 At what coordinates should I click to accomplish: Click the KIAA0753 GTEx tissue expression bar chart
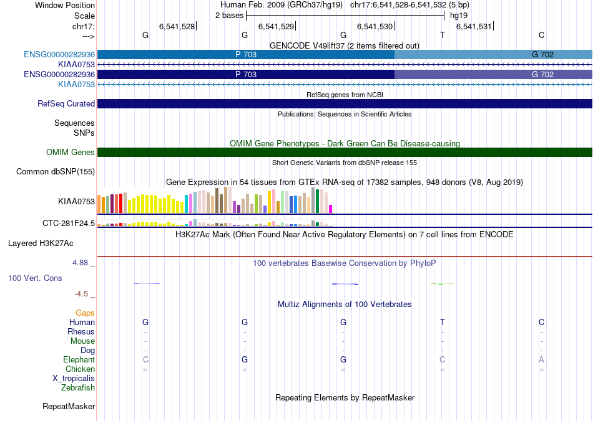(x=215, y=201)
